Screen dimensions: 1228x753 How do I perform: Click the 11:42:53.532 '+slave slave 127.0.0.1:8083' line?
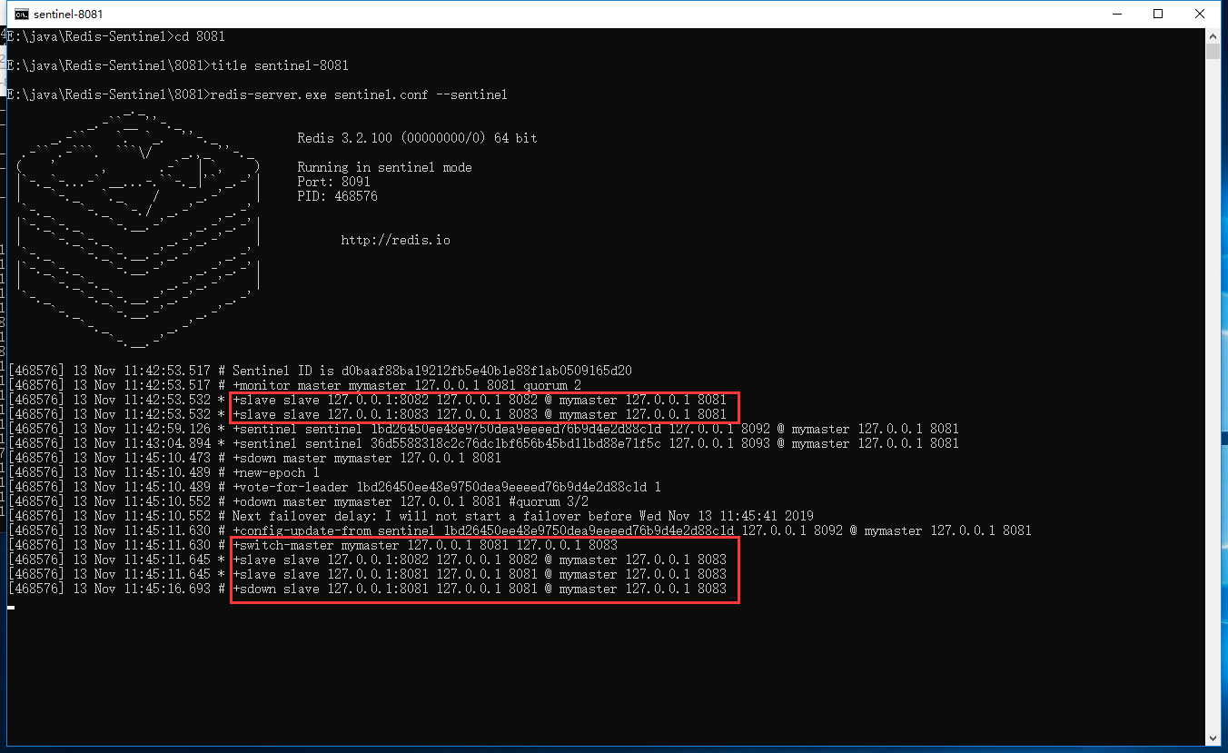pos(367,414)
